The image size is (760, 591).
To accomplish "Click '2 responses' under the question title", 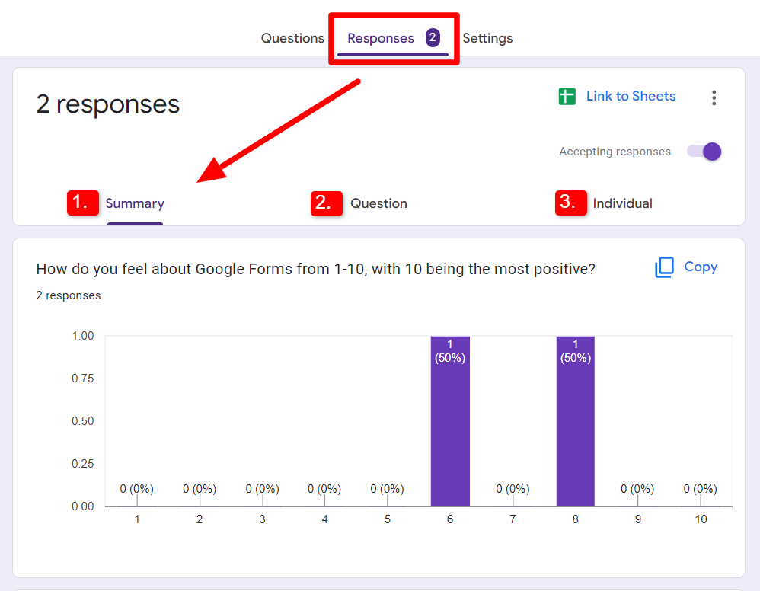I will (x=69, y=295).
